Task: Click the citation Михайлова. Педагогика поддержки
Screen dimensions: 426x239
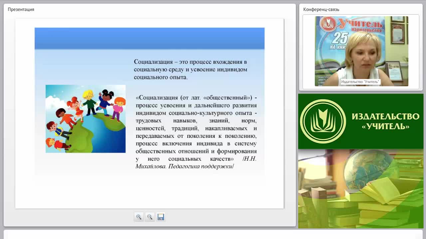Action: pos(185,166)
